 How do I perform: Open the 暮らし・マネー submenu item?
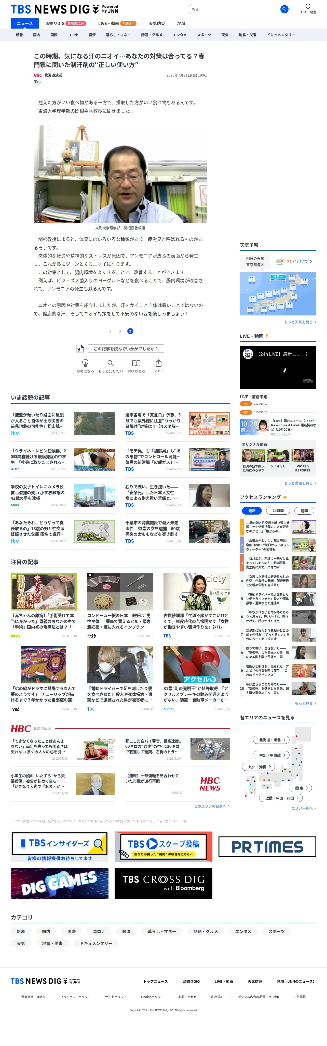(118, 35)
